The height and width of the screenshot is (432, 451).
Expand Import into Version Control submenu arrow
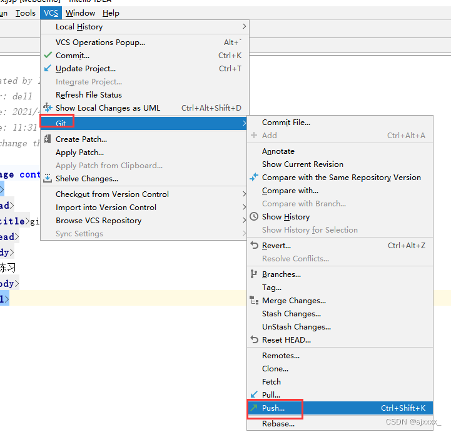coord(244,207)
